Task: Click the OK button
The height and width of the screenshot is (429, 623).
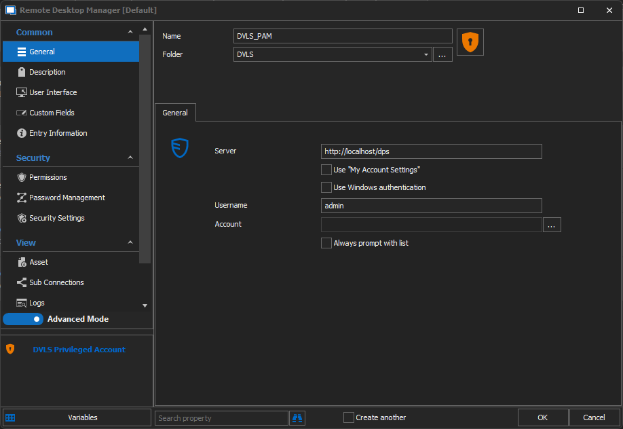Action: (542, 417)
